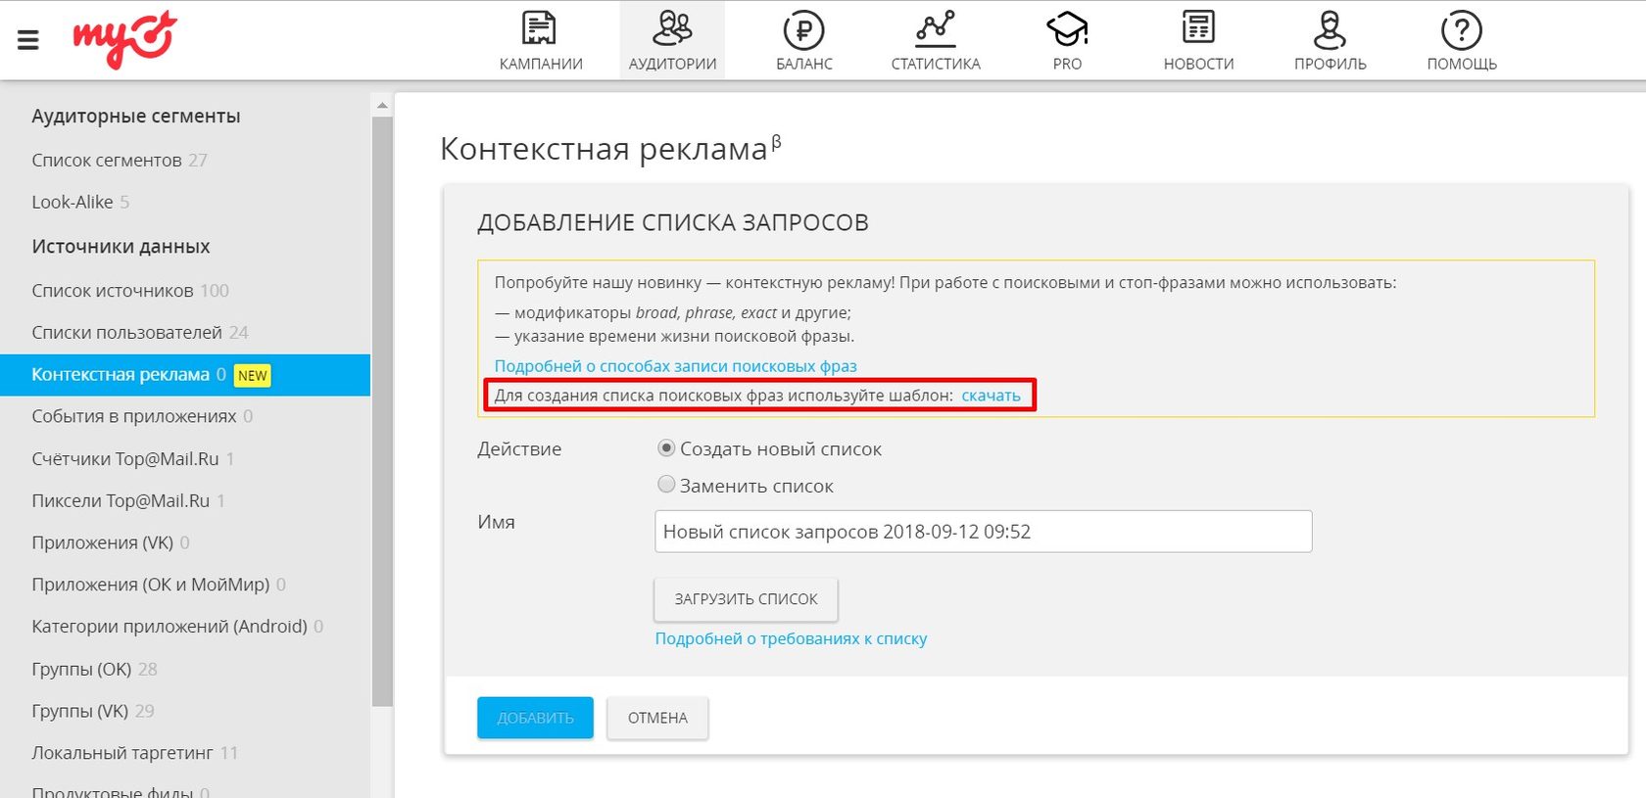Viewport: 1646px width, 798px height.
Task: Click the myTarget logo
Action: click(124, 39)
